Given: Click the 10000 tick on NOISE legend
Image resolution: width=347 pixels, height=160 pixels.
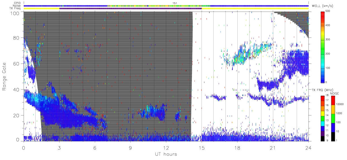Looking at the screenshot, I should (x=340, y=105).
